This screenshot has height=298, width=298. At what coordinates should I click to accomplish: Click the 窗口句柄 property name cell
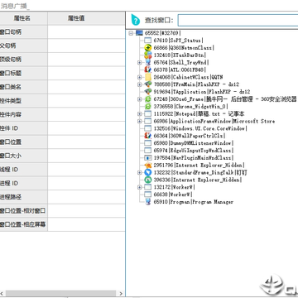(24, 32)
